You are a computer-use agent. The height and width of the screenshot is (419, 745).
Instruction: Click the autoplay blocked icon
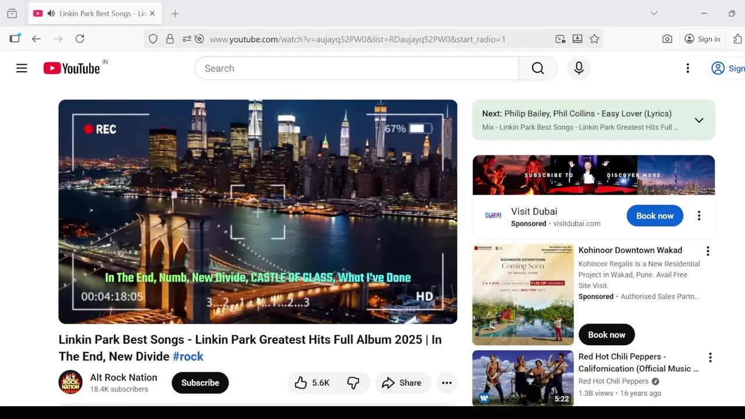coord(199,39)
